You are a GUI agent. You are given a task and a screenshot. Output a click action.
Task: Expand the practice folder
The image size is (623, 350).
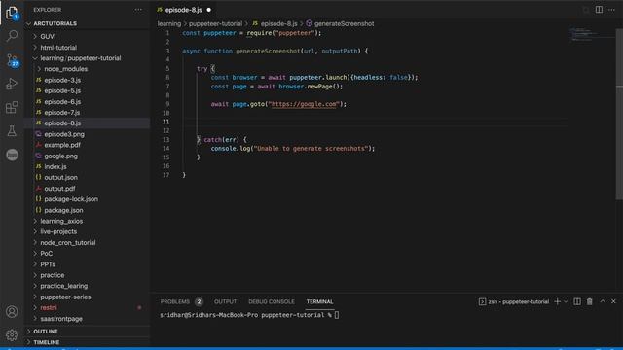coord(52,275)
